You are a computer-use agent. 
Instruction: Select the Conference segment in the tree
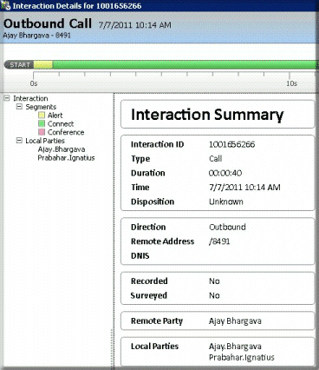click(66, 132)
